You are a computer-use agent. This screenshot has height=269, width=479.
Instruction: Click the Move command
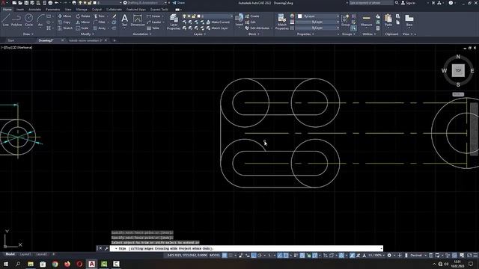point(64,16)
